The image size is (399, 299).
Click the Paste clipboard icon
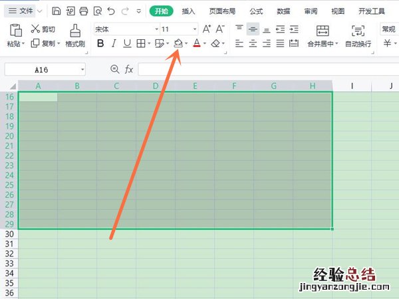coord(15,30)
